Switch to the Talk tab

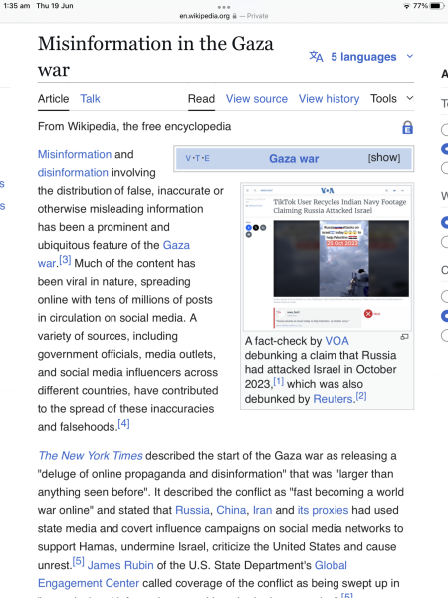coord(90,99)
